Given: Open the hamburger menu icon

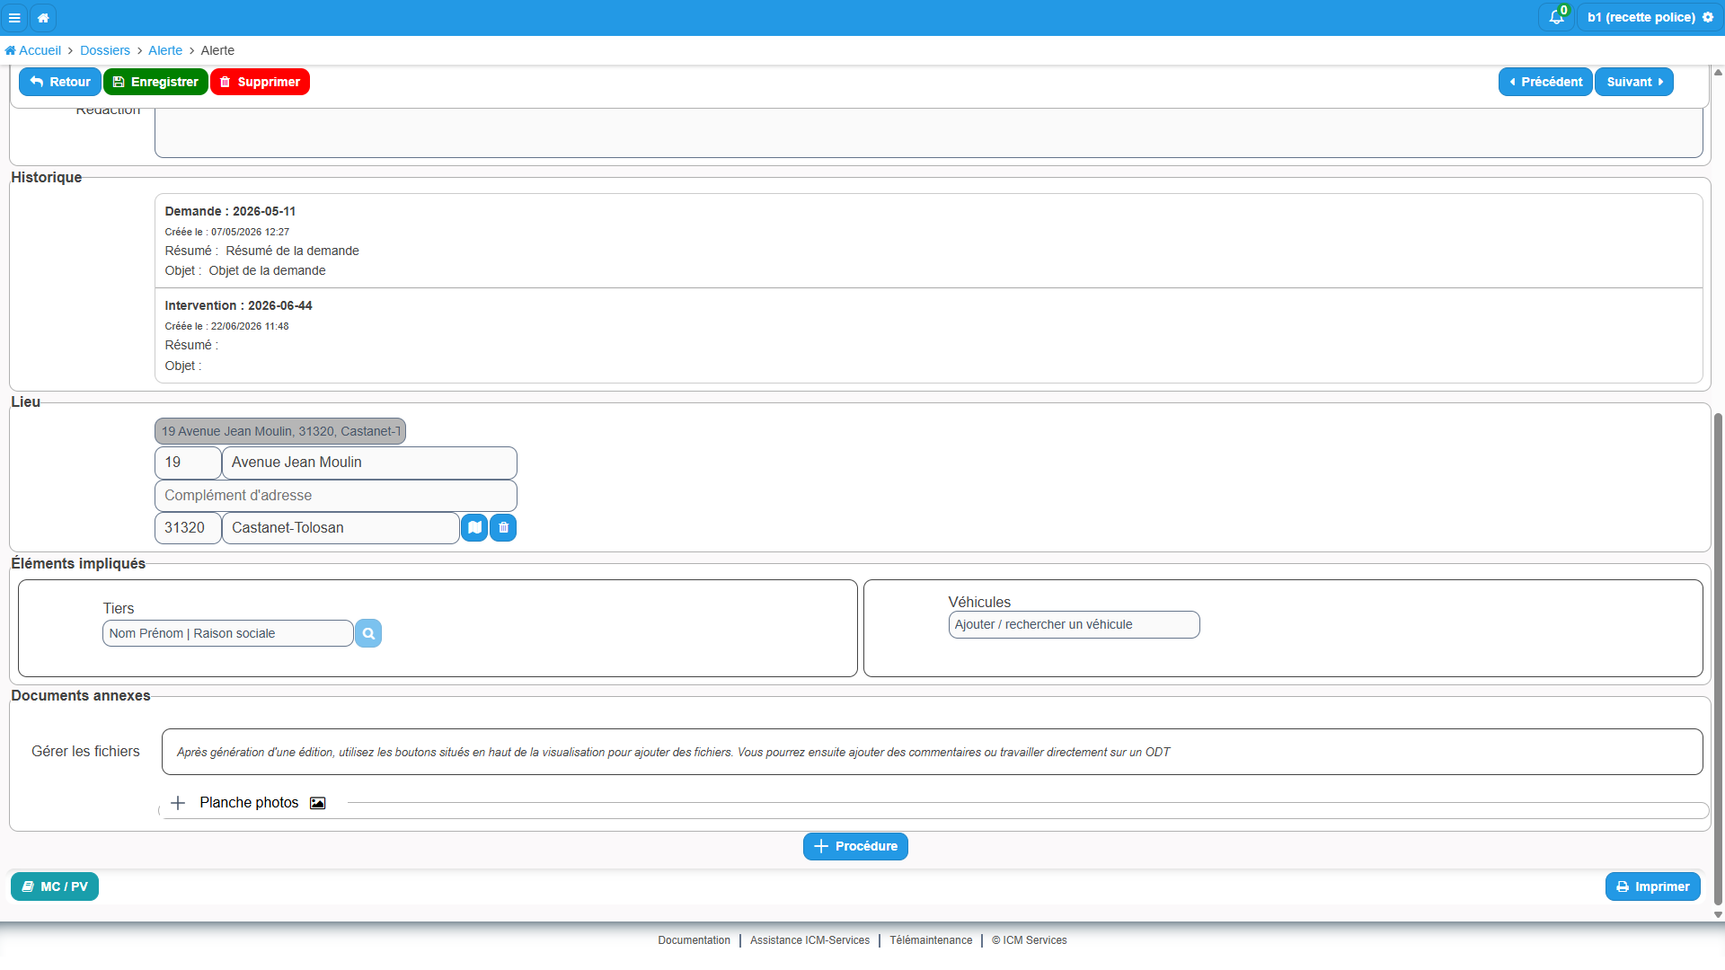Looking at the screenshot, I should pyautogui.click(x=14, y=17).
